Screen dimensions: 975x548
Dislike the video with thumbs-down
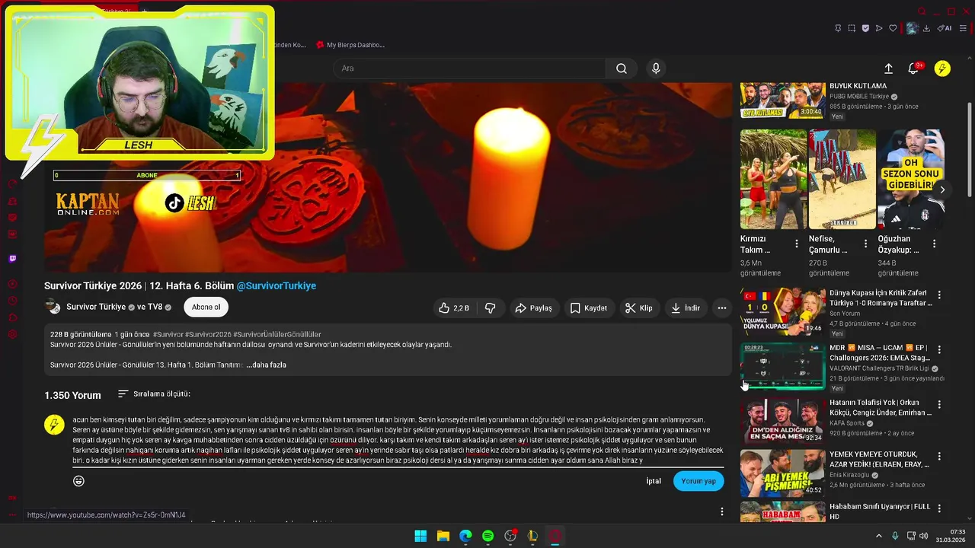click(x=490, y=308)
